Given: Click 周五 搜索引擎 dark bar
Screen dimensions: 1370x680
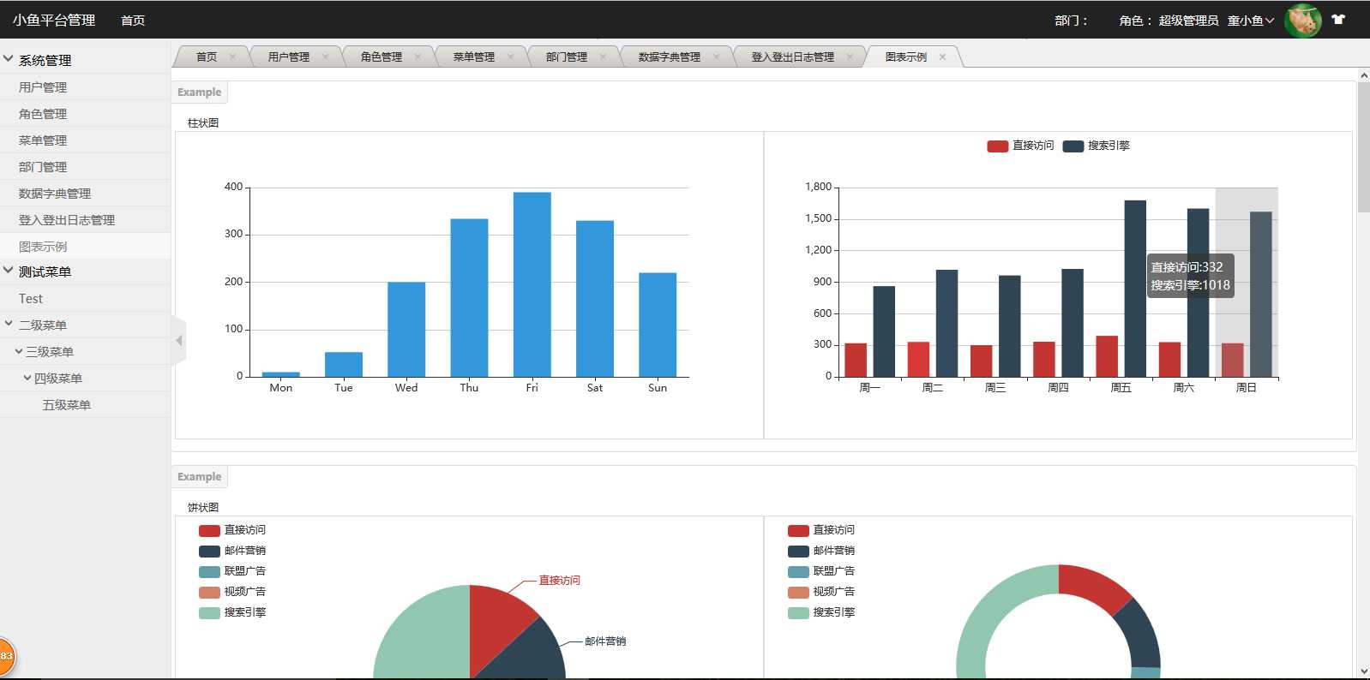Looking at the screenshot, I should tap(1135, 289).
